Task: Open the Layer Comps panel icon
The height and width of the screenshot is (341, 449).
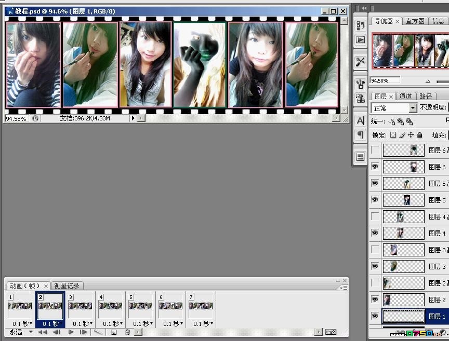Action: 361,156
